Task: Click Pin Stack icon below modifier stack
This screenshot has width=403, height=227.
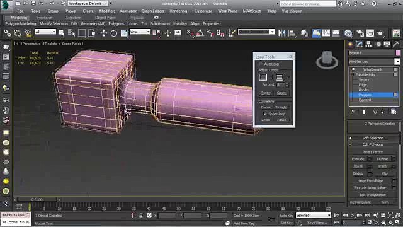Action: coord(353,112)
